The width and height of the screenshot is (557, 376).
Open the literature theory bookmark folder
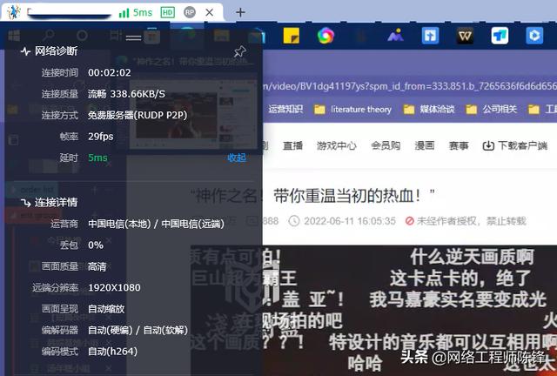pos(352,110)
